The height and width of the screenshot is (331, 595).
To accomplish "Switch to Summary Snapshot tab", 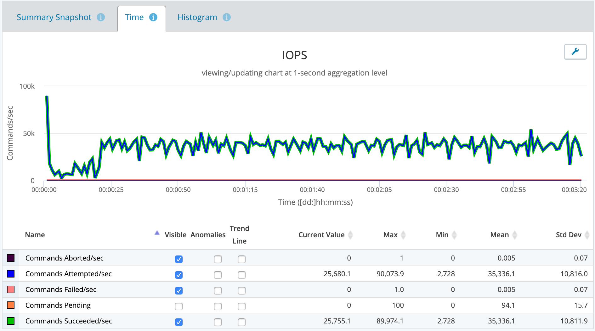I will [x=54, y=17].
